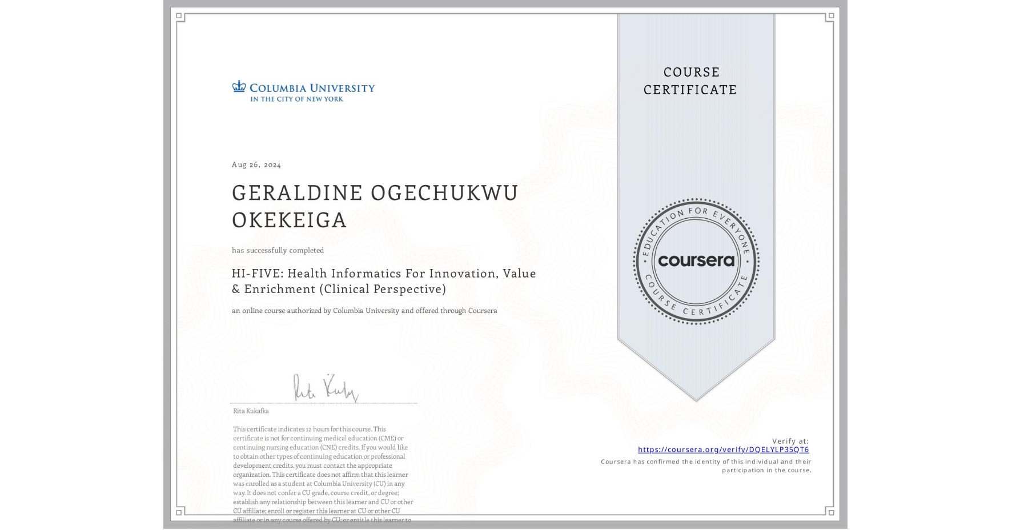This screenshot has width=1012, height=530.
Task: Click the 'COURSE CERTIFICATE' ribbon heading
Action: pyautogui.click(x=690, y=81)
